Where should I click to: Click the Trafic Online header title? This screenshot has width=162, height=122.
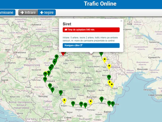(x=100, y=4)
